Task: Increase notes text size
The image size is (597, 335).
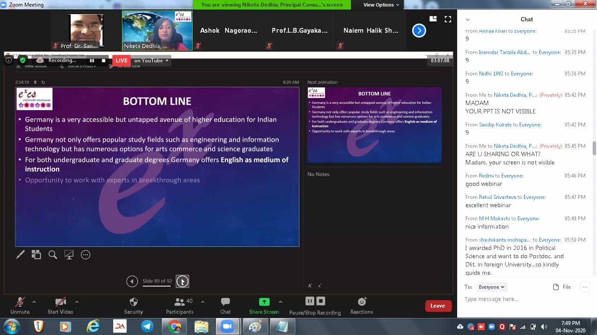Action: [310, 286]
